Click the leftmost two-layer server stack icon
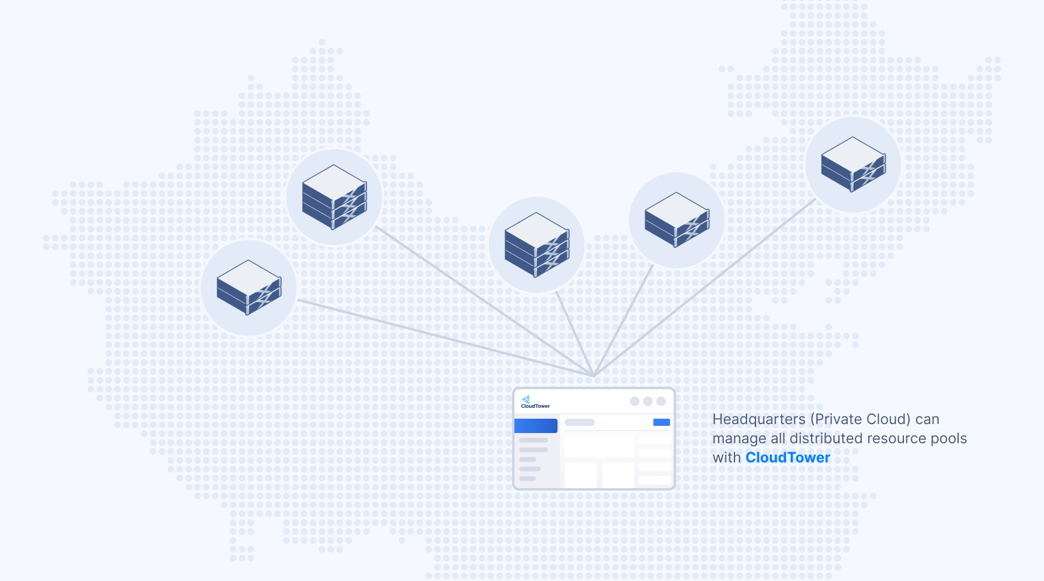 248,288
